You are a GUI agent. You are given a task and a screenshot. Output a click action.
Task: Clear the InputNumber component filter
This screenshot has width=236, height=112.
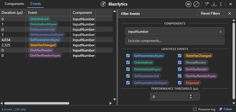[x=221, y=32]
